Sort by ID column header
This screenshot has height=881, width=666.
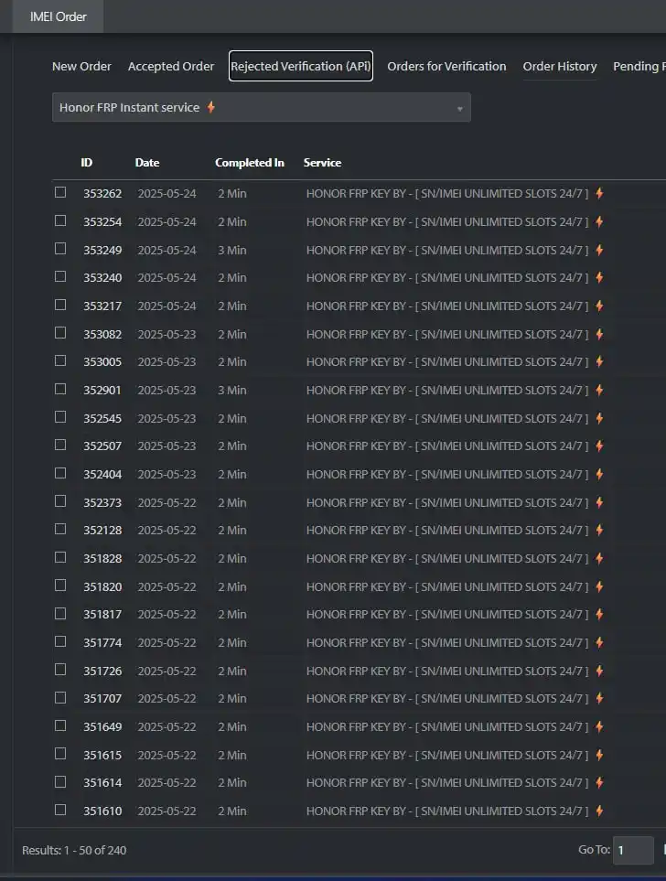pyautogui.click(x=87, y=162)
